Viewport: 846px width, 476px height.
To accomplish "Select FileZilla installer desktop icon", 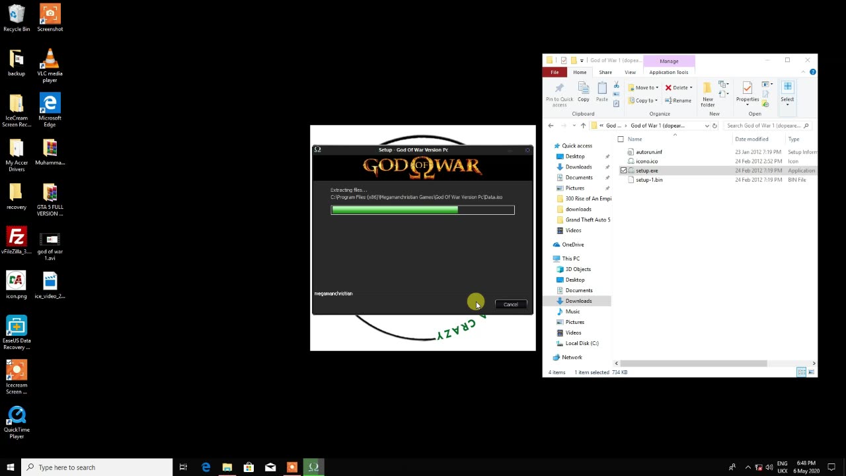I will click(x=17, y=240).
